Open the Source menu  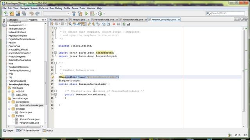34,8
